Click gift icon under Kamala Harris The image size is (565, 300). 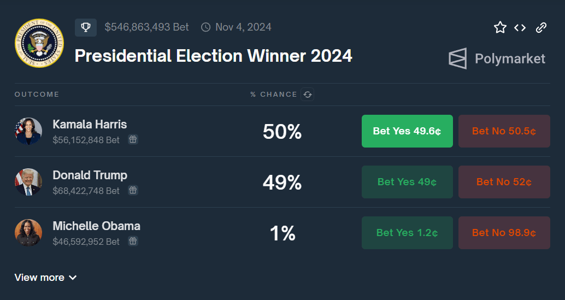133,140
